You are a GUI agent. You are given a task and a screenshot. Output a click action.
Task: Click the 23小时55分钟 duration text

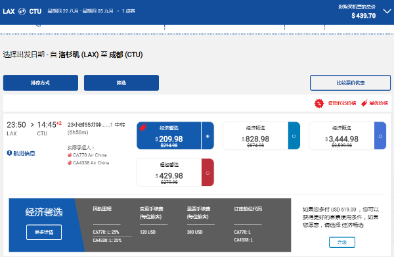(85, 125)
